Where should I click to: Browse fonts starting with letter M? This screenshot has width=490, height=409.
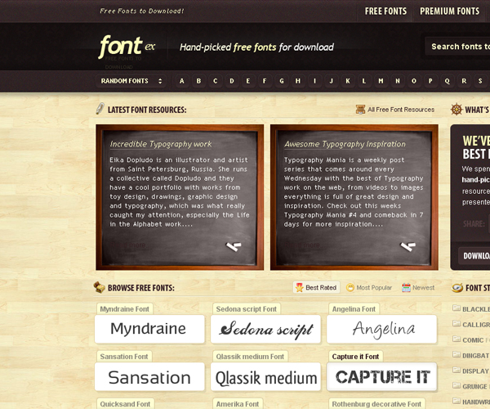pyautogui.click(x=381, y=81)
